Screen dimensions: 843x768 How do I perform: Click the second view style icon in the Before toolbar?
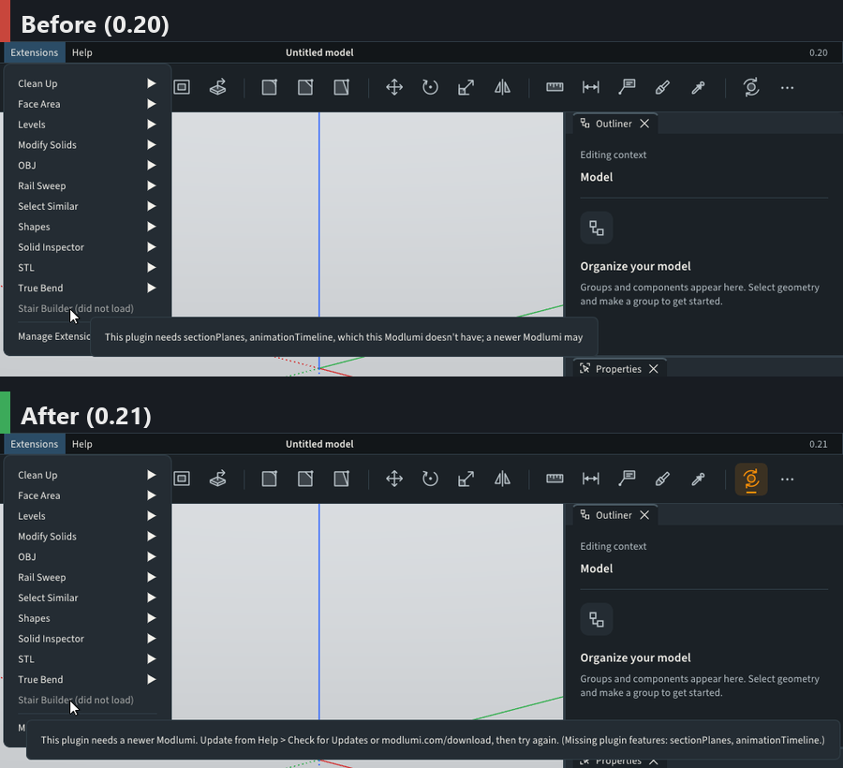click(x=305, y=87)
